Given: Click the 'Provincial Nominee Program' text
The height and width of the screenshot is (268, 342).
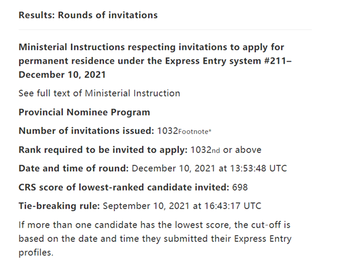Looking at the screenshot, I should 84,112.
